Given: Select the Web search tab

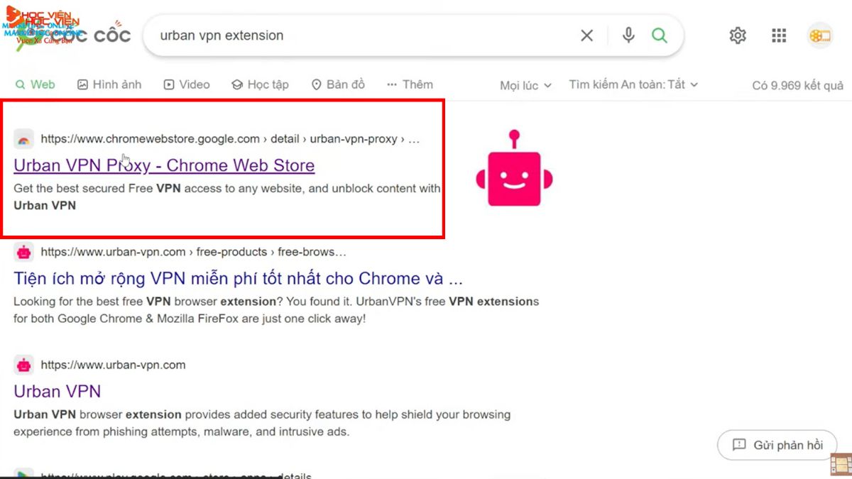Looking at the screenshot, I should pyautogui.click(x=35, y=84).
